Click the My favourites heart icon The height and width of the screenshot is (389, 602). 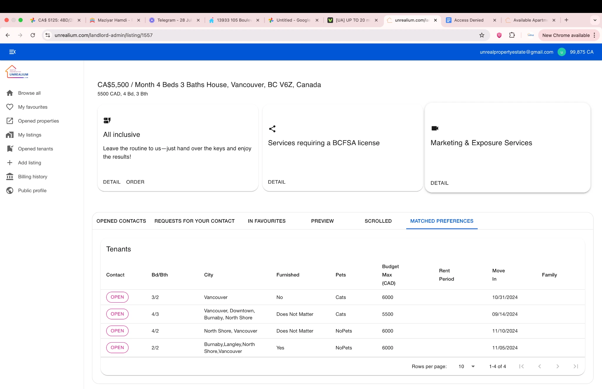(10, 107)
